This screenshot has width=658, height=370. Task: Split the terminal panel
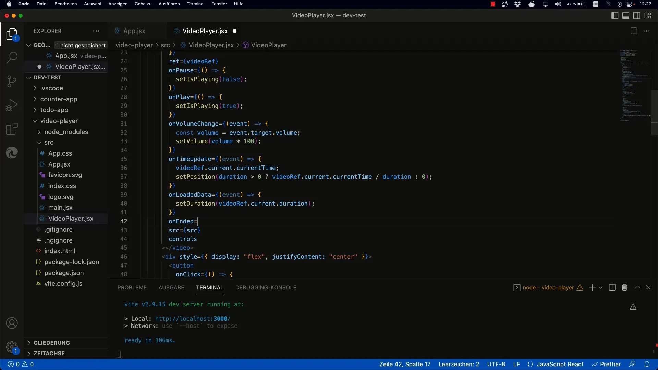pos(612,287)
